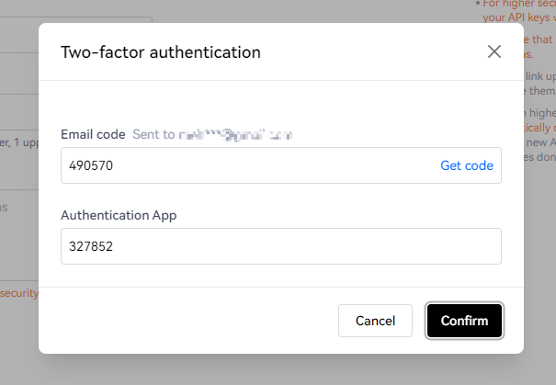
Task: Click the orange 'security' text behind dialog
Action: tap(19, 293)
